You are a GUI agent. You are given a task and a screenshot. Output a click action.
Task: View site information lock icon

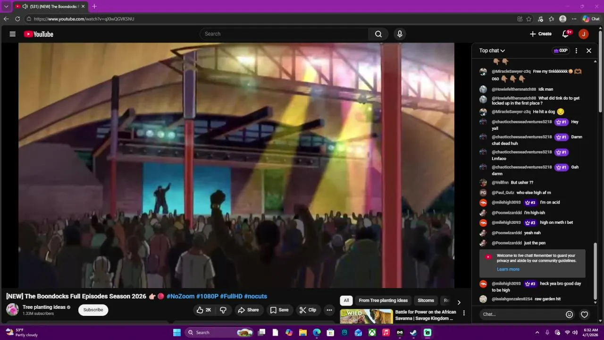point(29,19)
